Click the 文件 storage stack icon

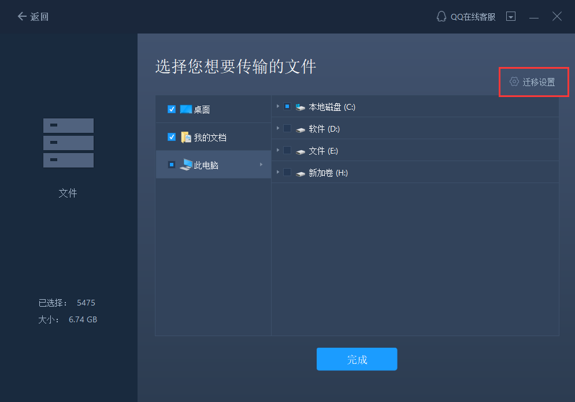pyautogui.click(x=68, y=143)
